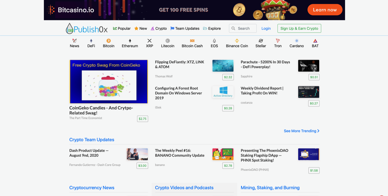Click the Popular chart icon
Image resolution: width=388 pixels, height=196 pixels.
coord(115,28)
